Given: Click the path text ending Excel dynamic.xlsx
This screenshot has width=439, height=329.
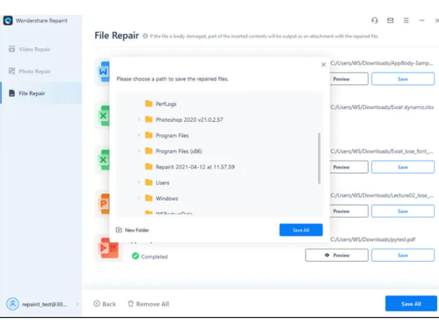Looking at the screenshot, I should [x=382, y=107].
